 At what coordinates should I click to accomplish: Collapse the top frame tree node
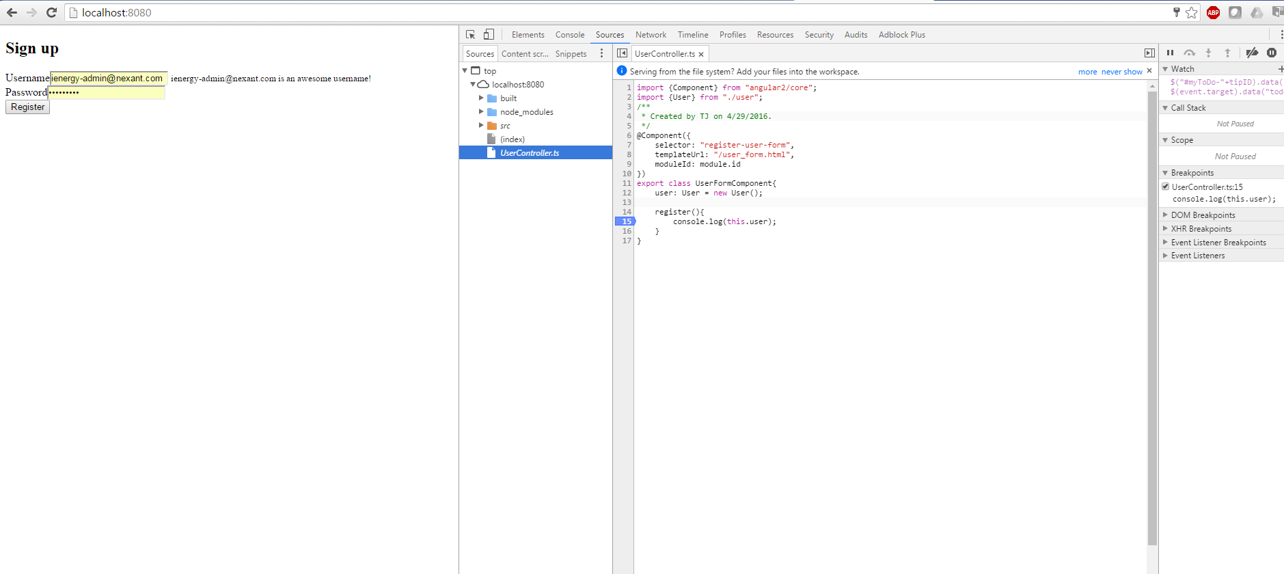click(x=465, y=70)
